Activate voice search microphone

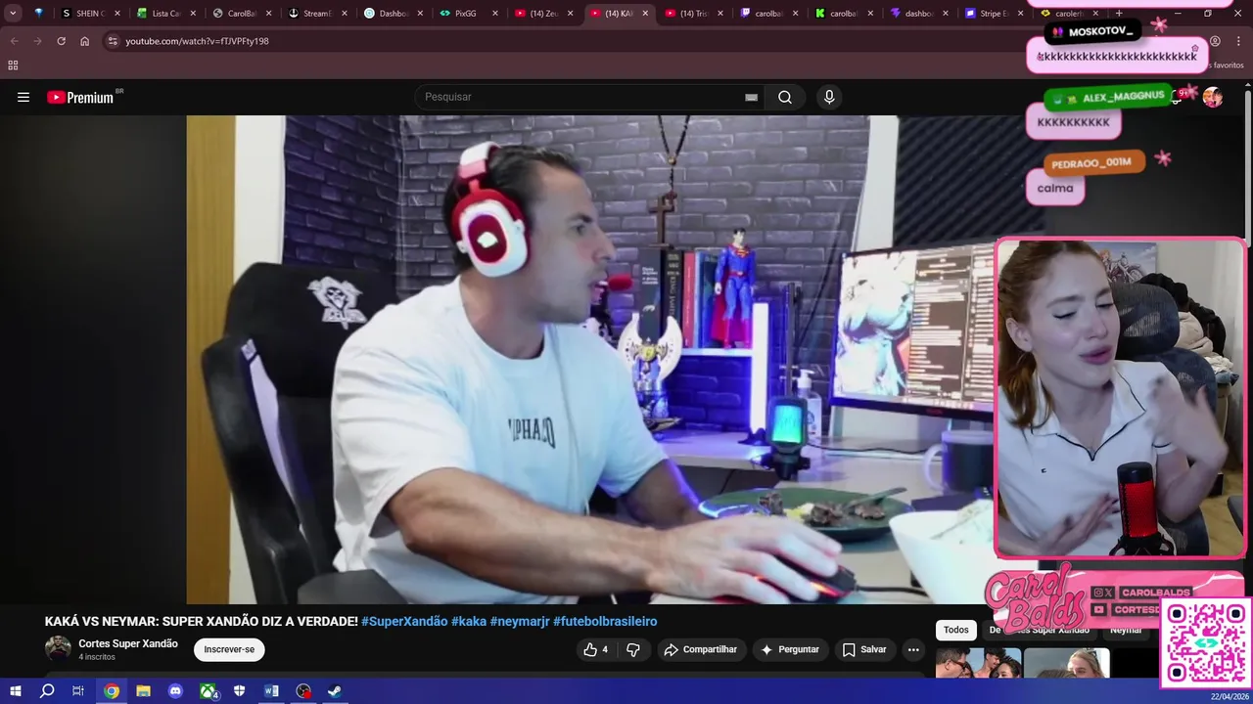tap(829, 97)
